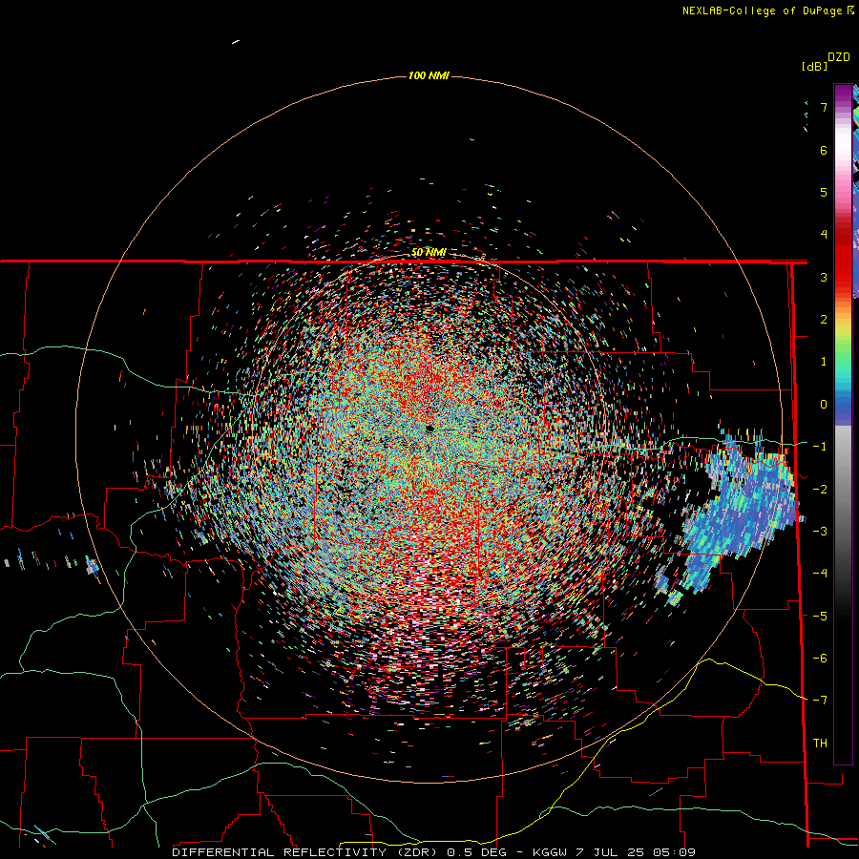
Task: Click the legend value -6
Action: [x=820, y=658]
